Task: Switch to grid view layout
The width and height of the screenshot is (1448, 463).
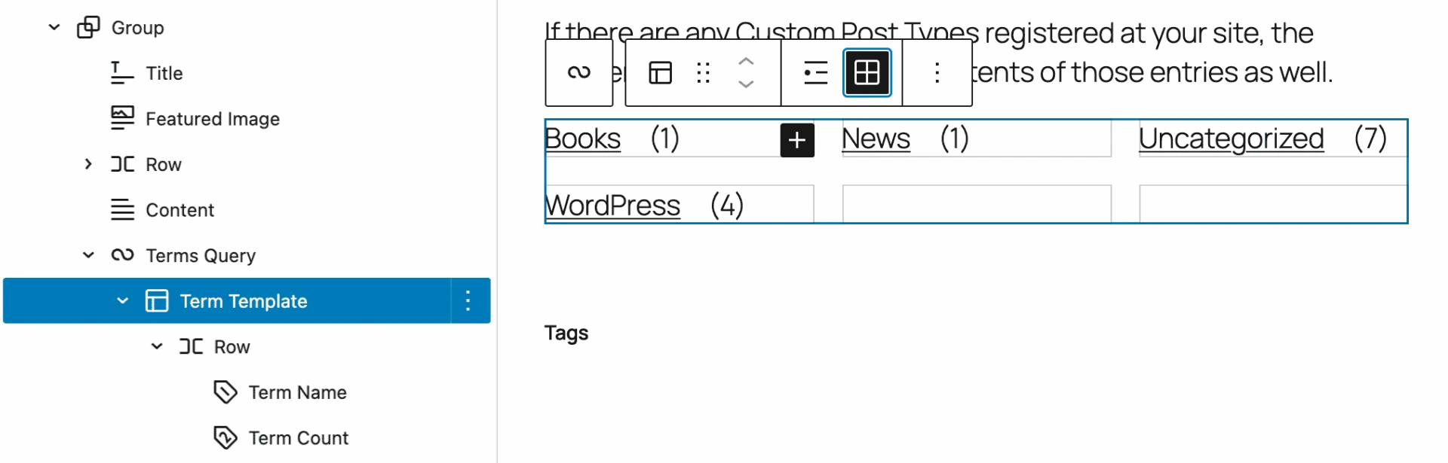Action: point(867,73)
